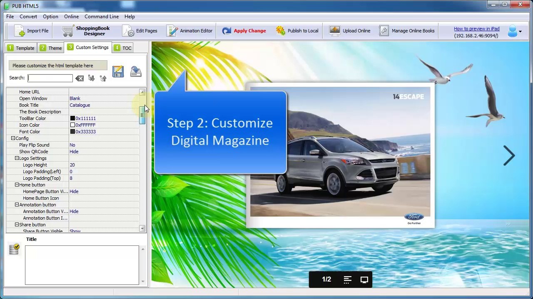Click the 1/2 page indicator
The width and height of the screenshot is (533, 299).
(326, 279)
